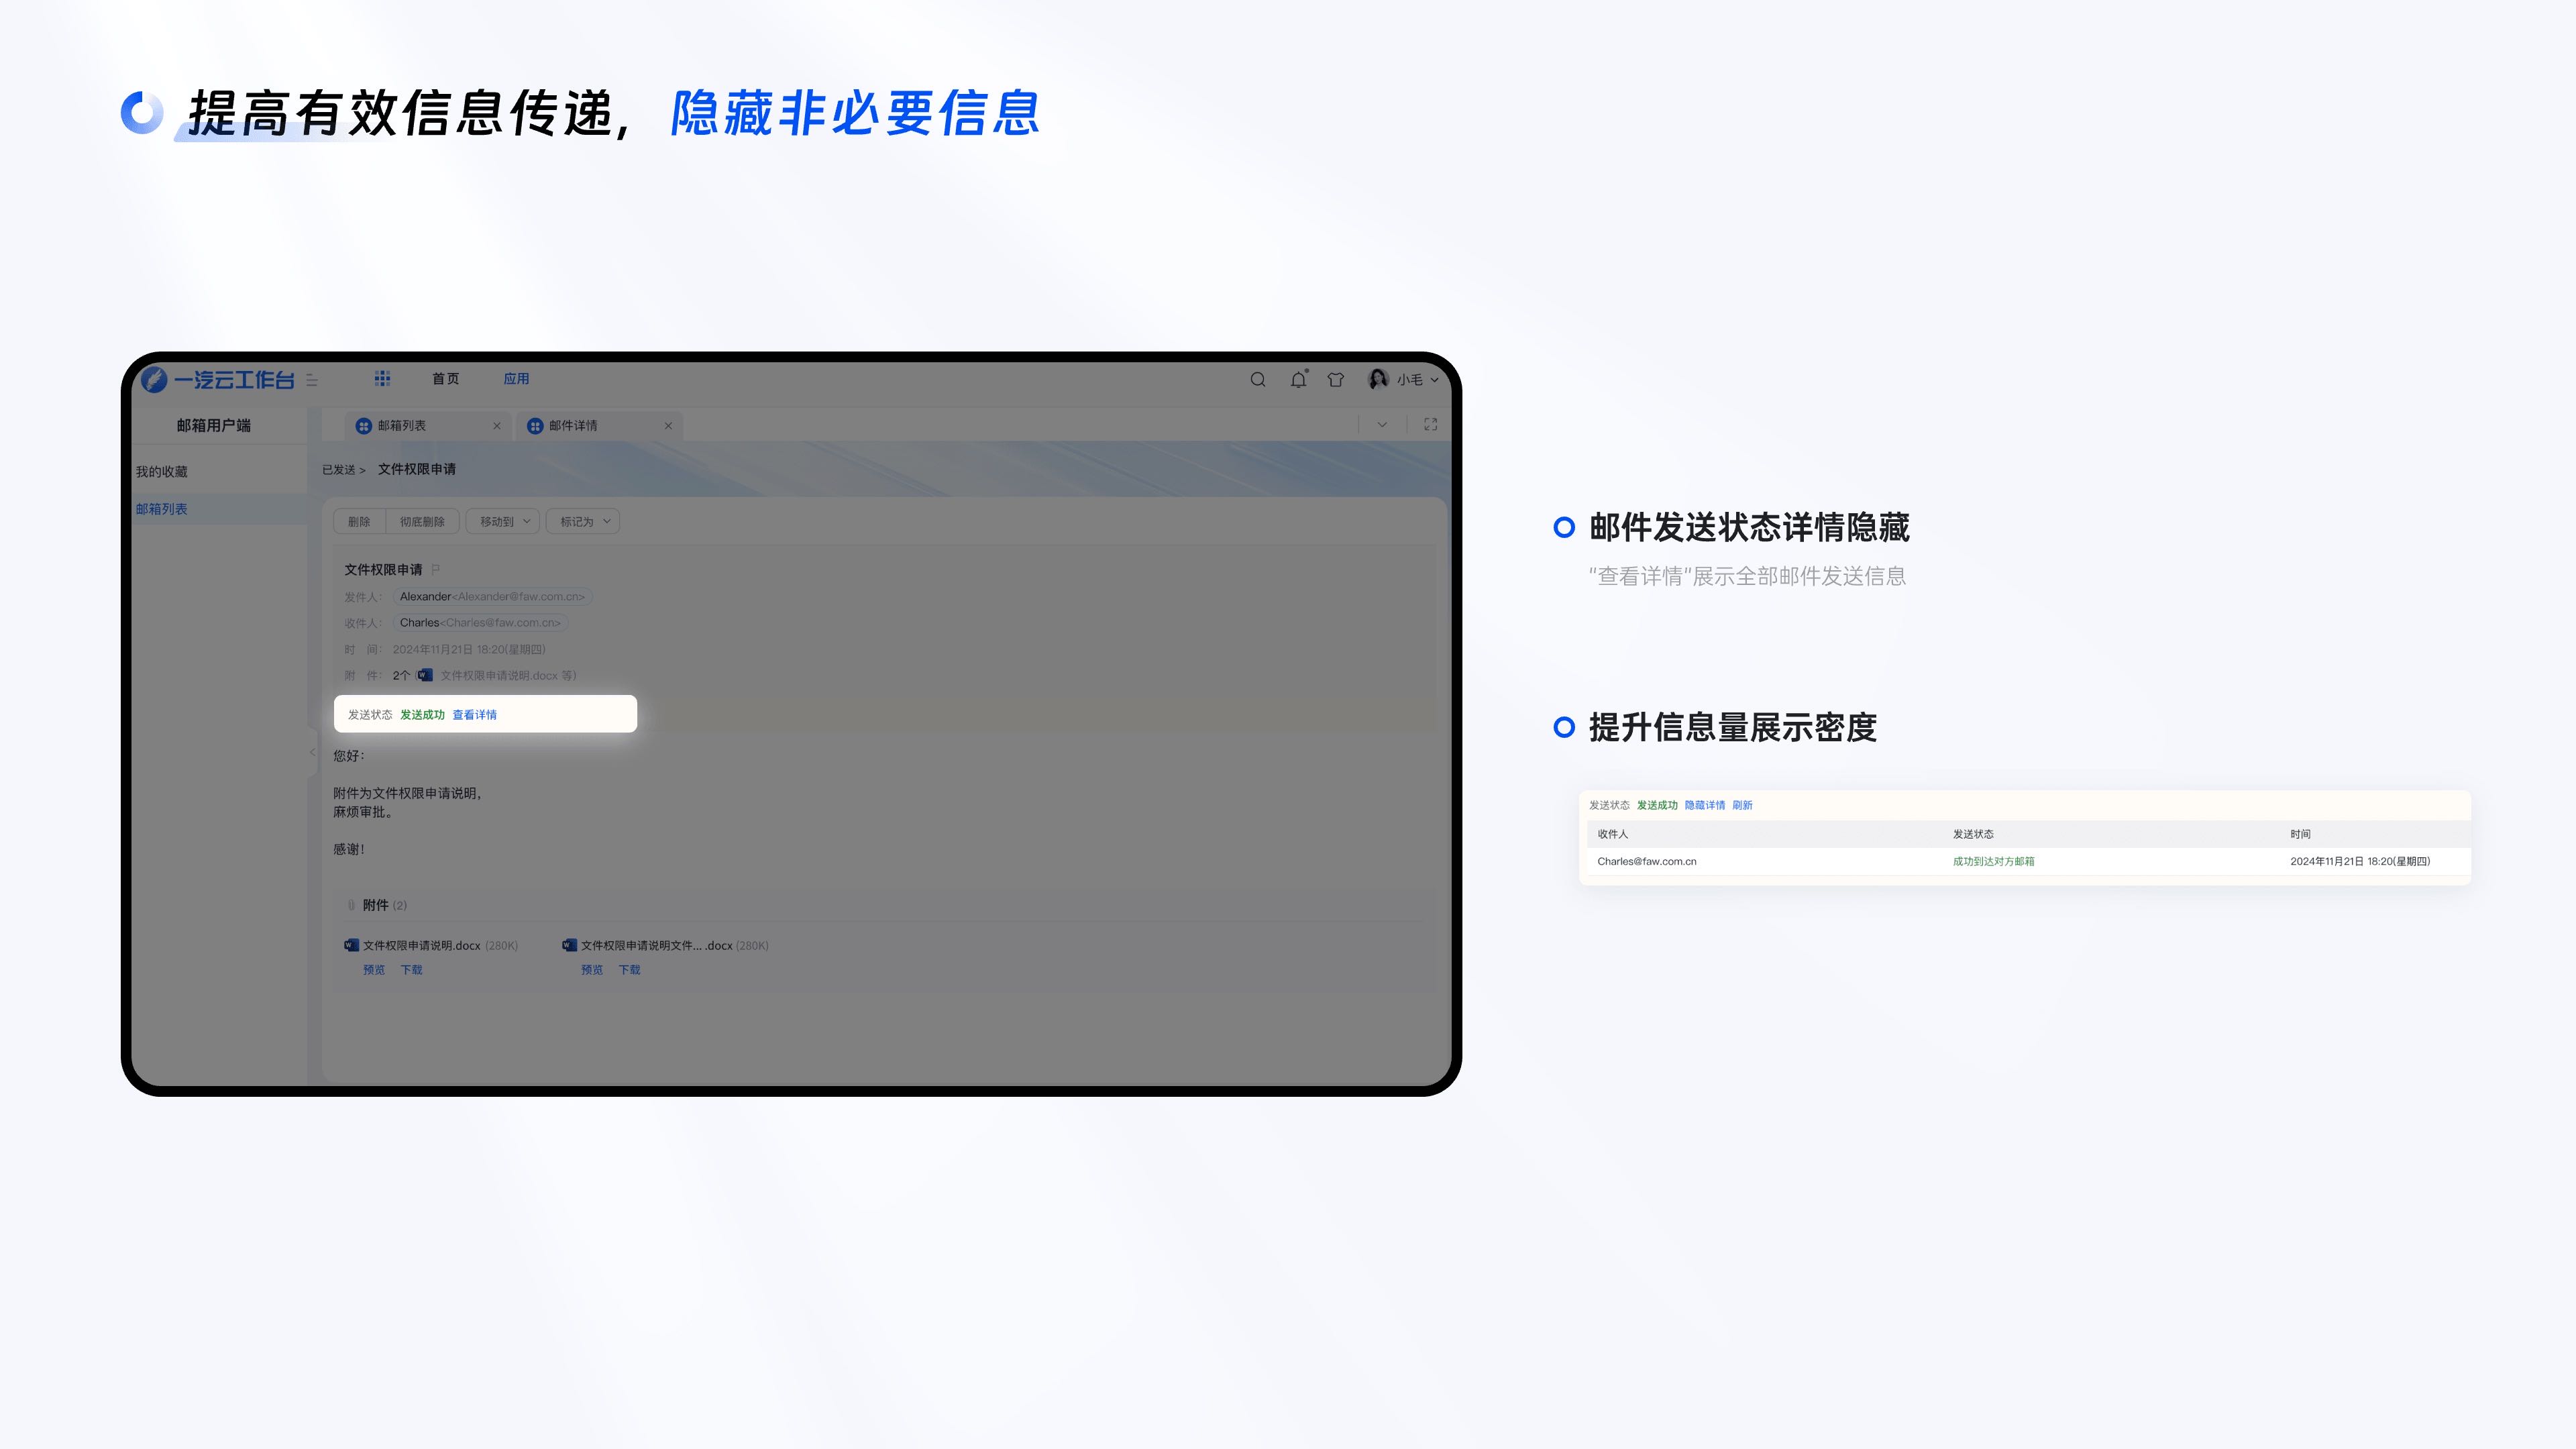Close the 邮件详情 tab
The width and height of the screenshot is (2576, 1449).
point(668,425)
